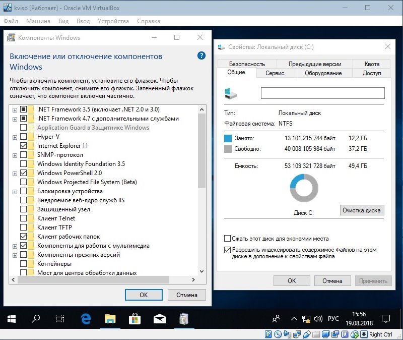Click the blue help icon in Windows Features
The height and width of the screenshot is (340, 403).
point(201,55)
